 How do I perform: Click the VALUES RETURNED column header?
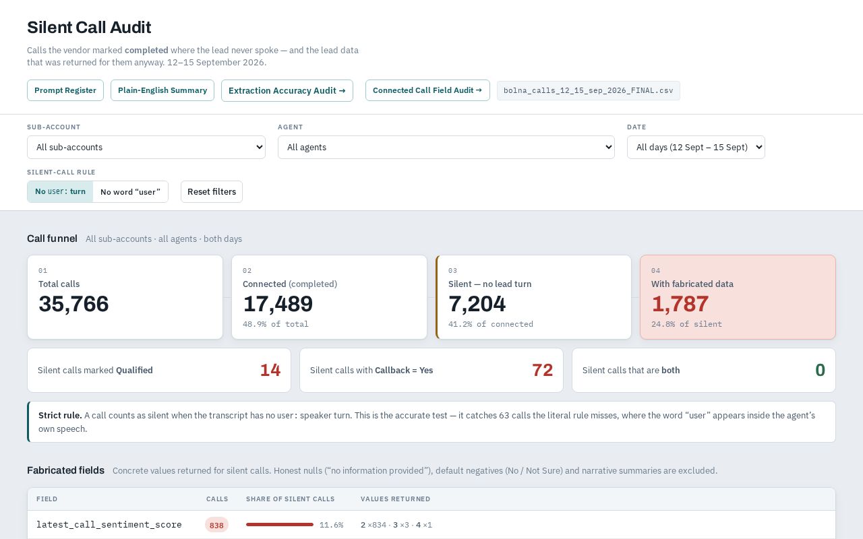click(395, 499)
